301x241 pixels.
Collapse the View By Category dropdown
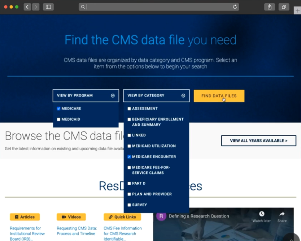(x=183, y=95)
